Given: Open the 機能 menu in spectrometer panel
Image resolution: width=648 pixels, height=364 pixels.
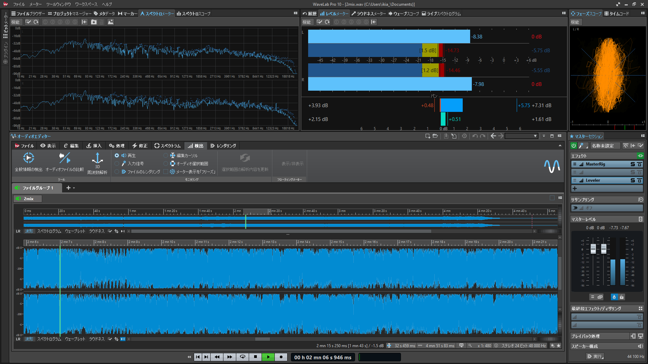Looking at the screenshot, I should tap(16, 22).
